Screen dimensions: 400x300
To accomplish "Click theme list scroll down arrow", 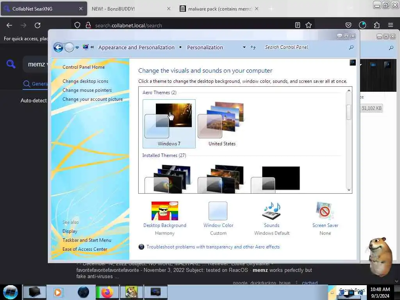I will coord(349,190).
